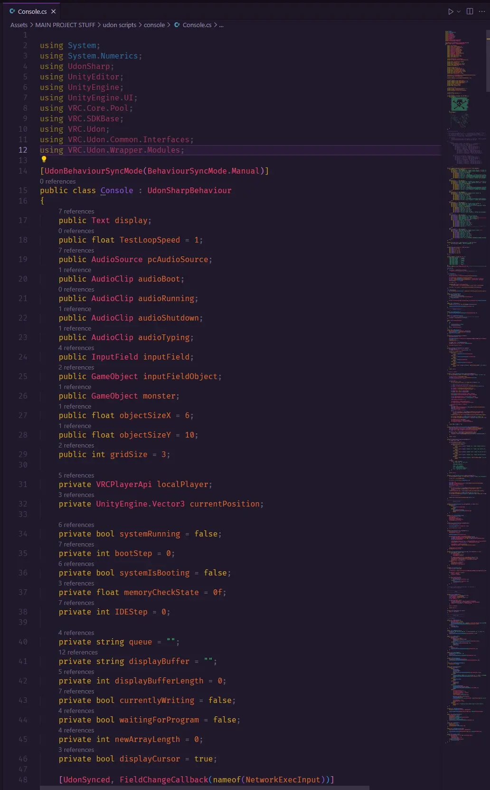
Task: Click displayBufferLength variable name
Action: click(x=159, y=681)
